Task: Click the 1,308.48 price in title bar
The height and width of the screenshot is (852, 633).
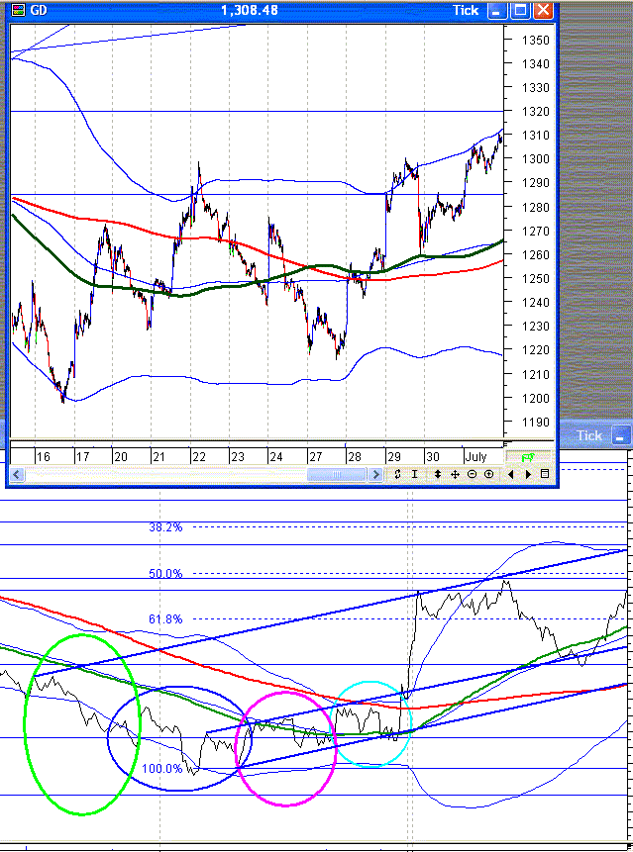Action: tap(249, 10)
